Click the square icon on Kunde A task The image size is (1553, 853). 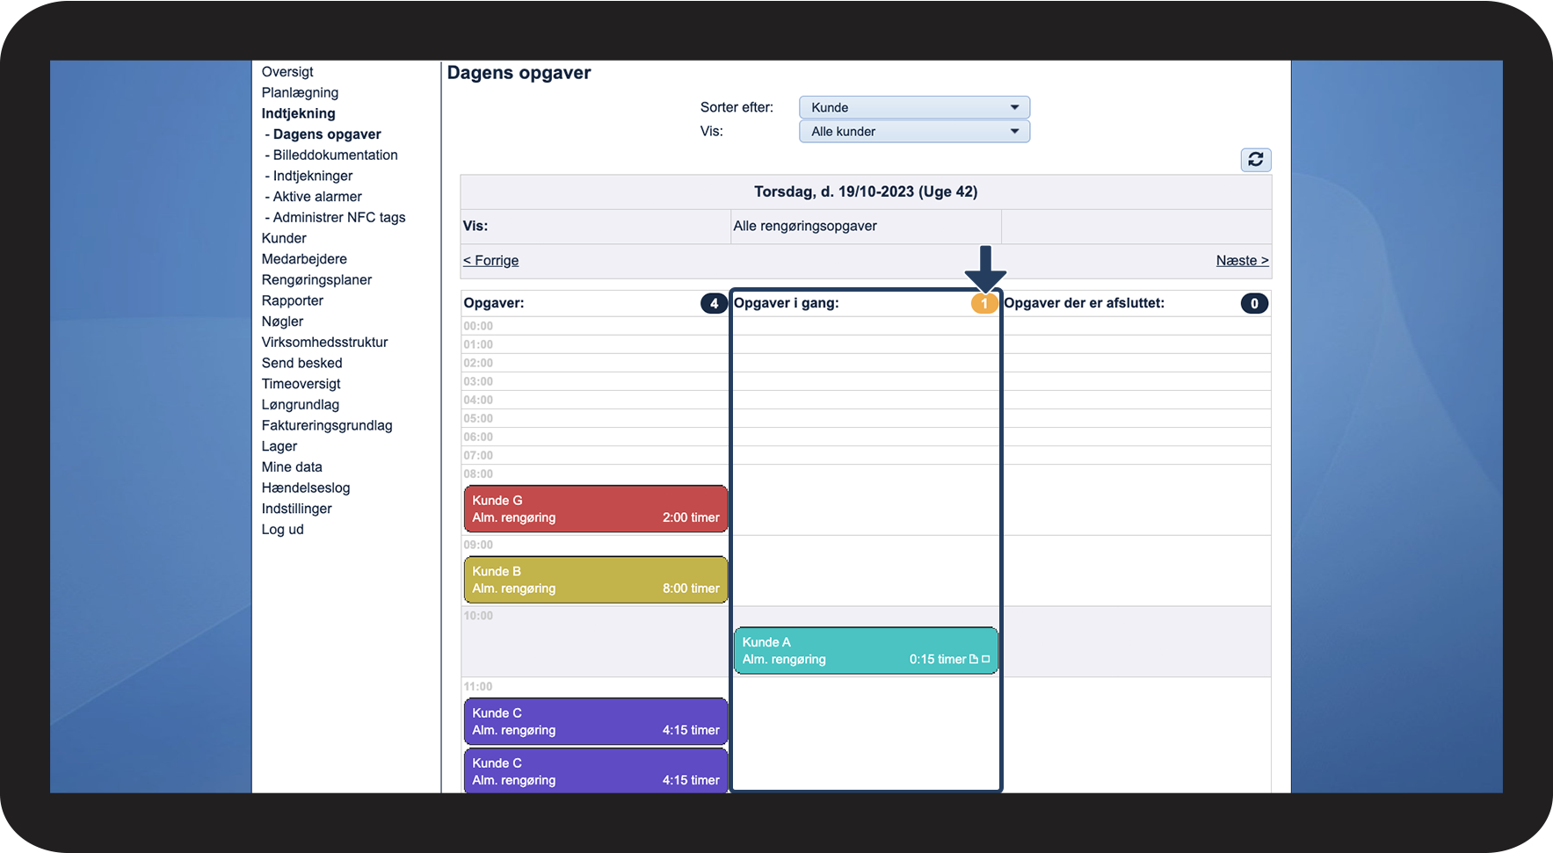(986, 659)
